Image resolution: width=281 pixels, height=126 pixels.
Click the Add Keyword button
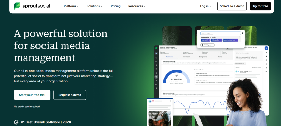coord(207,45)
